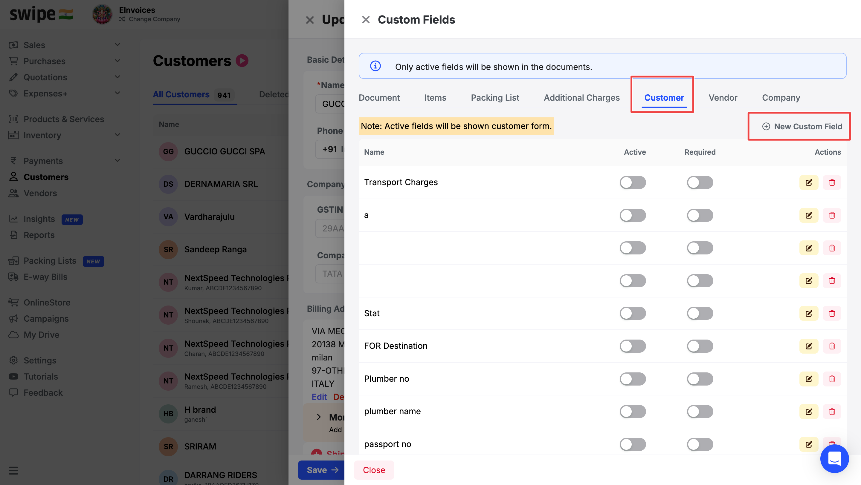This screenshot has height=485, width=861.
Task: Collapse the sidebar with hamburger icon
Action: 13,471
